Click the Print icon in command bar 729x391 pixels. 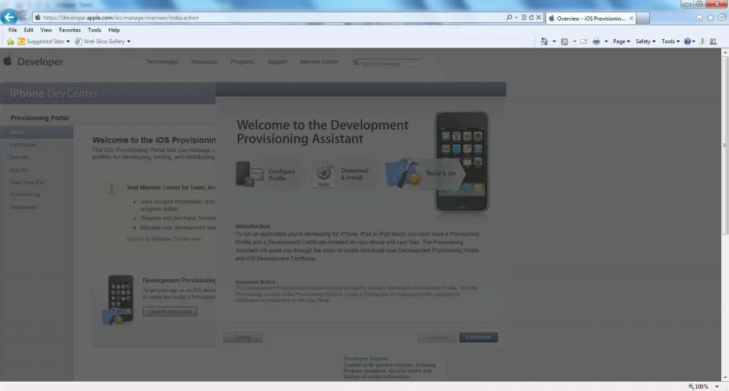[x=596, y=41]
